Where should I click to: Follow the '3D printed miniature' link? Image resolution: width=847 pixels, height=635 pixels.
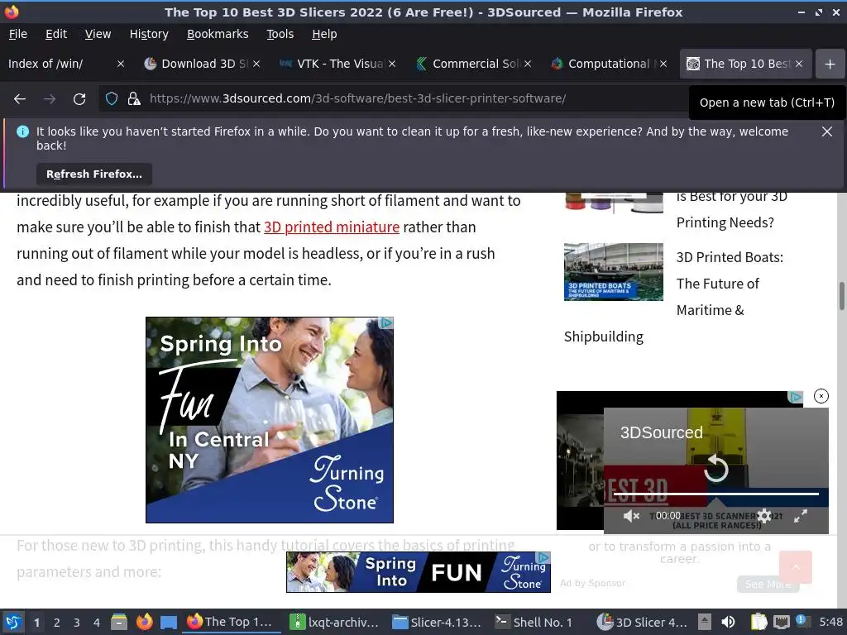pos(332,227)
